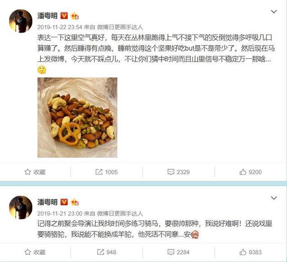Open 潘粤明 profile from first post name

48,16
